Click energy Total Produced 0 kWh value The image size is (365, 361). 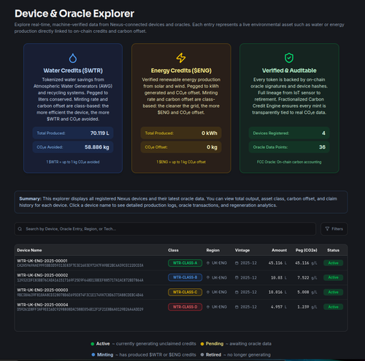pos(210,133)
